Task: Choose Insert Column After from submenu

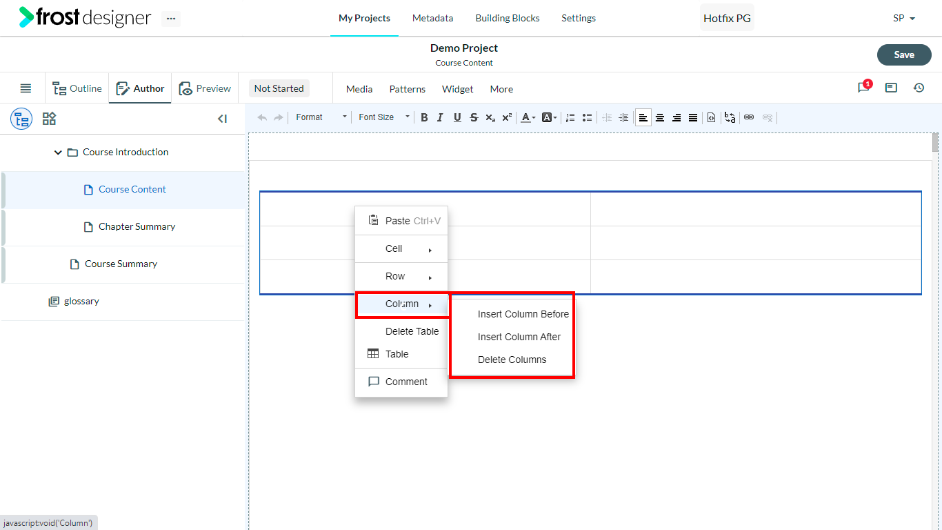Action: (519, 337)
